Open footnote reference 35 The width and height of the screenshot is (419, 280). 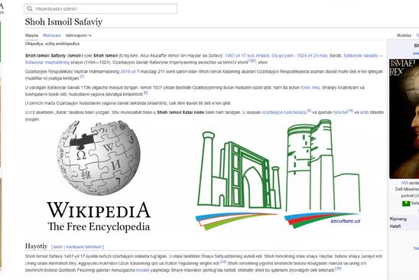tap(338, 269)
